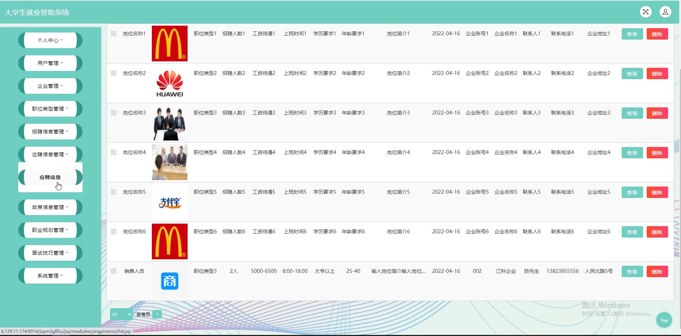The width and height of the screenshot is (681, 336).
Task: Select checkbox for 岗位名称4 row
Action: 114,152
